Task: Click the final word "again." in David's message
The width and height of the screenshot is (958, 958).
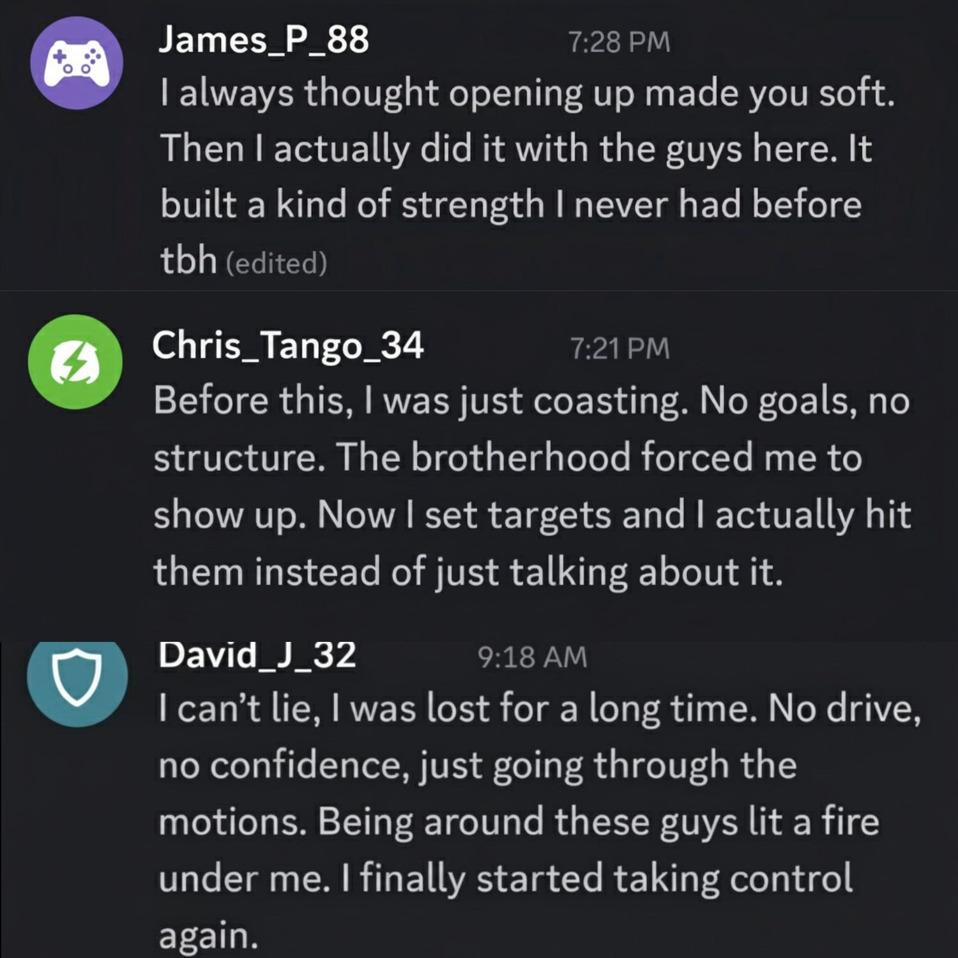Action: pos(208,936)
